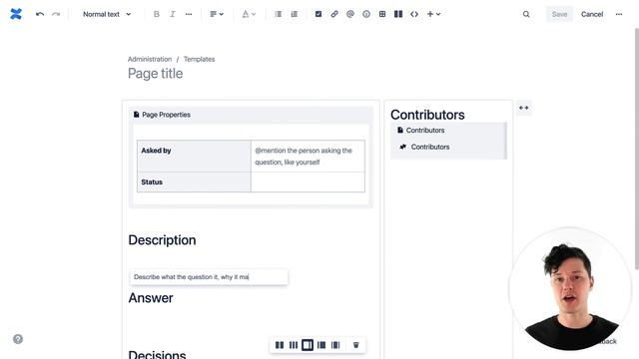Insert a table
639x359 pixels.
click(x=382, y=14)
